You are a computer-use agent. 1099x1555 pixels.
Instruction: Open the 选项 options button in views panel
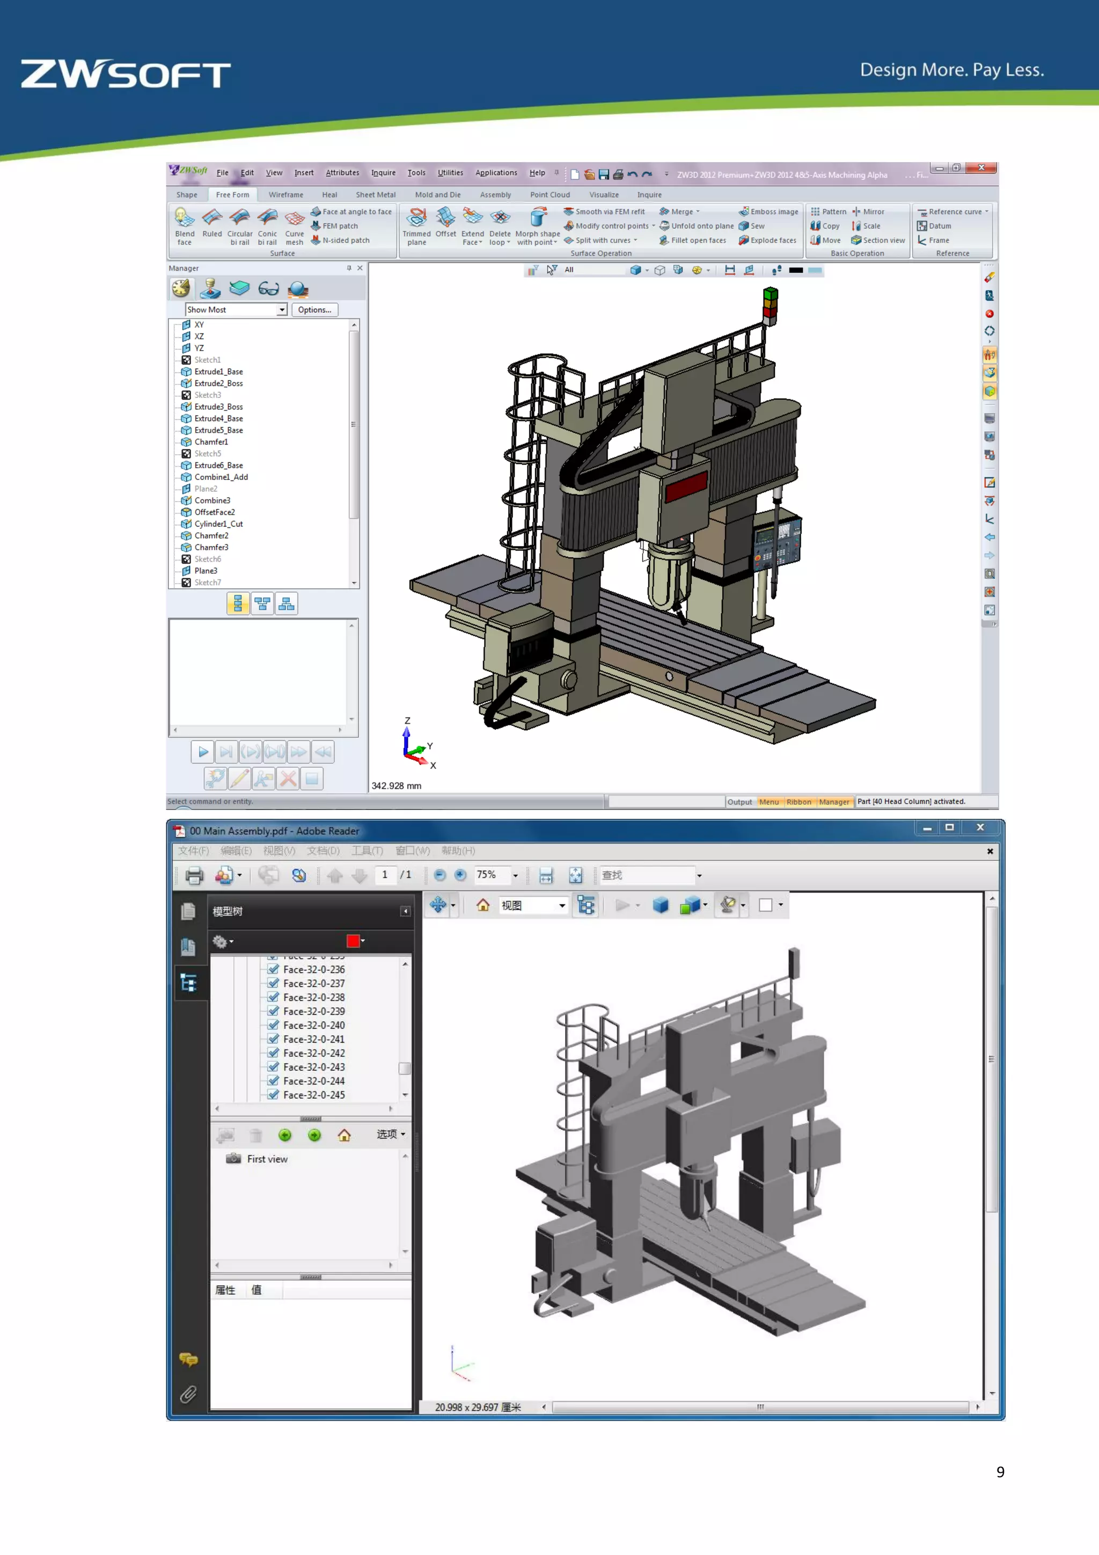click(391, 1135)
